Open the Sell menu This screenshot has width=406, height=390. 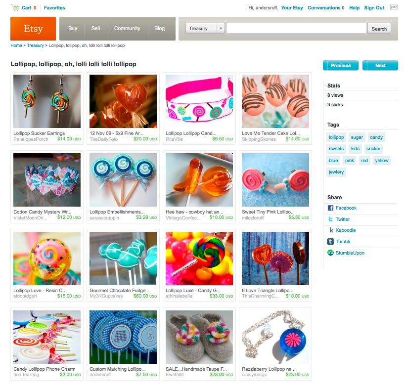click(x=95, y=29)
